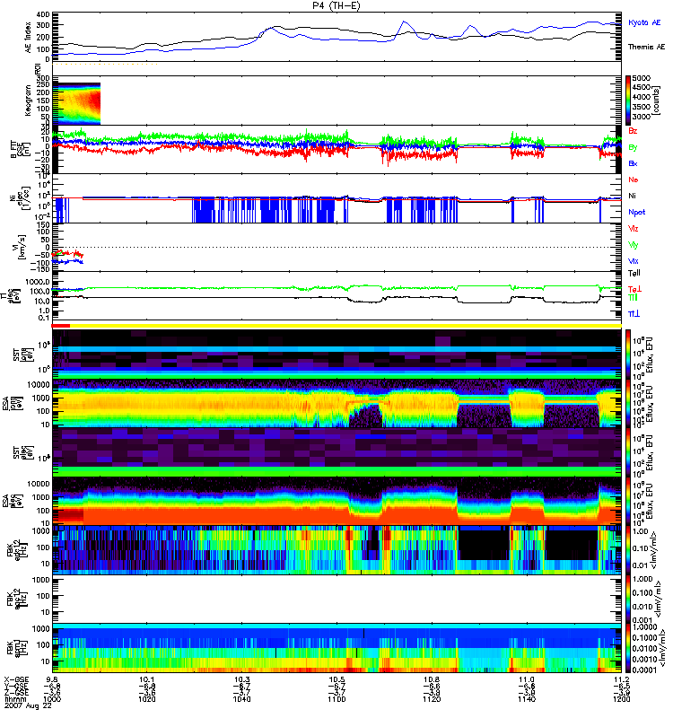The height and width of the screenshot is (718, 673).
Task: Click the 11.2 X-GSE position label
Action: 621,679
